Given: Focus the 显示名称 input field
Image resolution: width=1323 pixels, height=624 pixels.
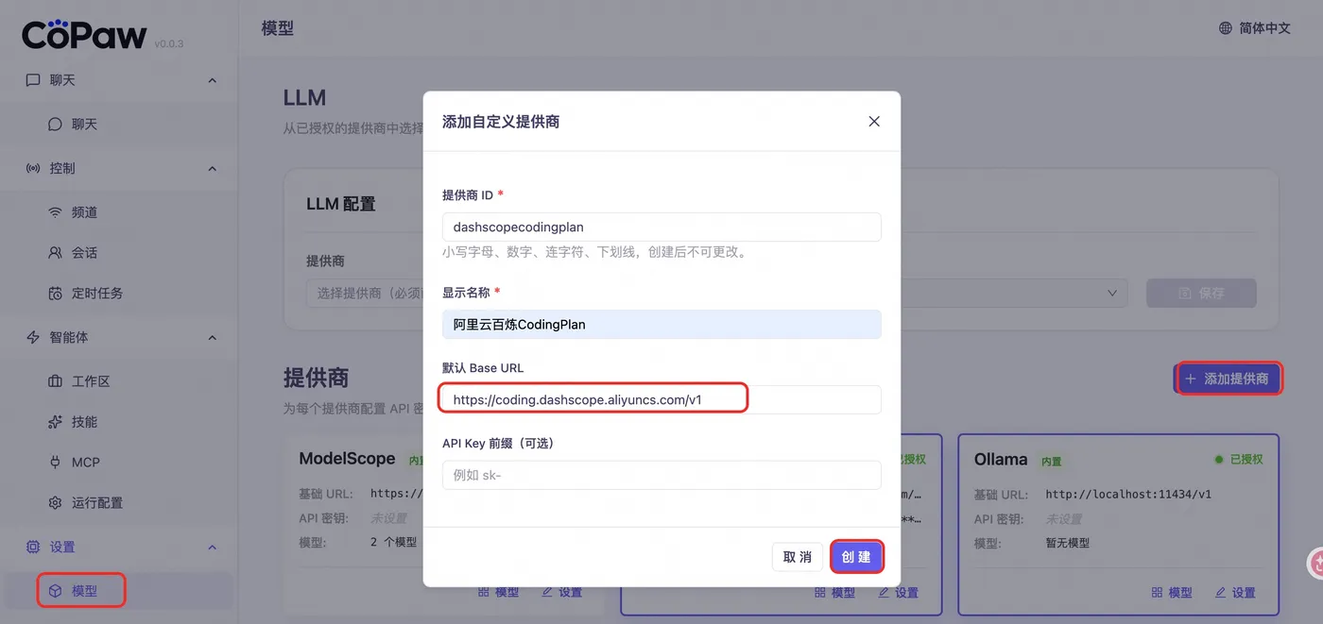Looking at the screenshot, I should [661, 324].
